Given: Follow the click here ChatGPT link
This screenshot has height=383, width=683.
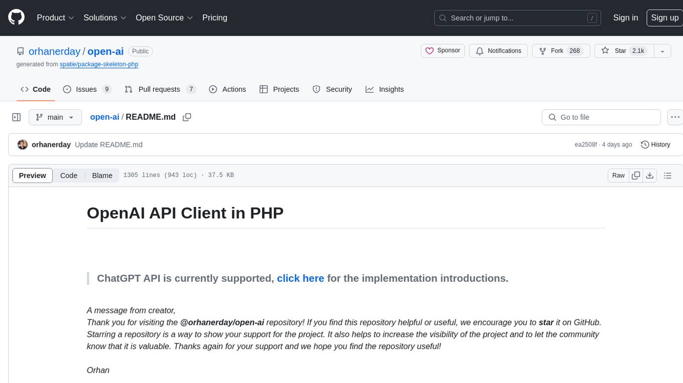Looking at the screenshot, I should 300,278.
